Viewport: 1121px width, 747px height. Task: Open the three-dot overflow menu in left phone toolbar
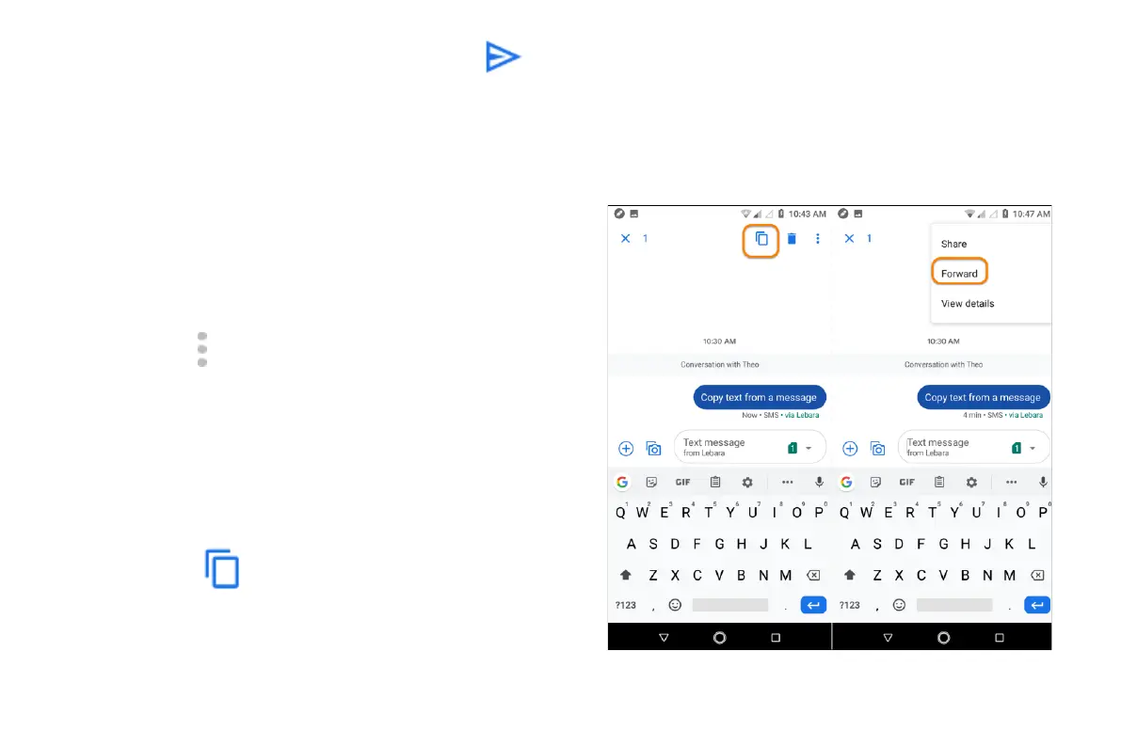tap(817, 239)
